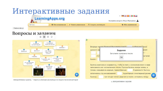
Task: Click 'Заполните пропуски в тексте' dialog text
Action: coord(121,54)
